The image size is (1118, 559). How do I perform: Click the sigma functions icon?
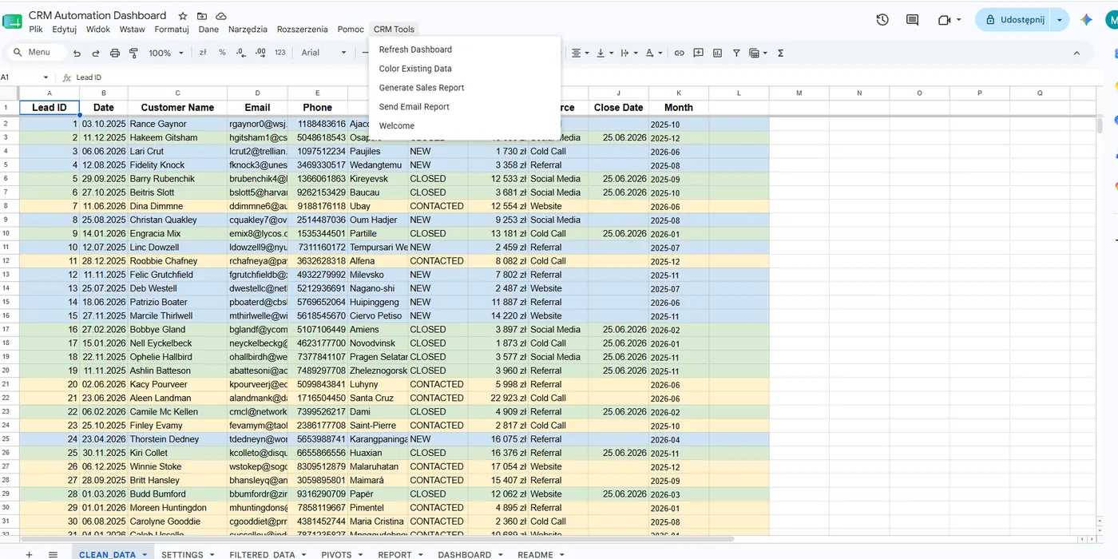click(x=780, y=53)
